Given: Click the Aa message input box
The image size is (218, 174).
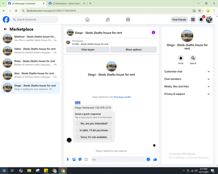Looking at the screenshot, I should pyautogui.click(x=121, y=160).
